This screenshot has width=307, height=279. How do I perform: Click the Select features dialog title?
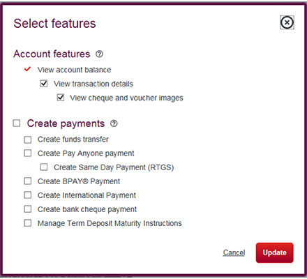point(54,24)
